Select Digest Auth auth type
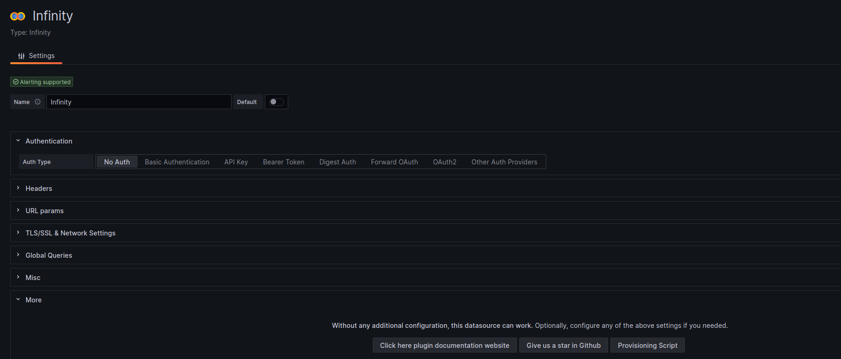Viewport: 841px width, 359px height. coord(338,162)
